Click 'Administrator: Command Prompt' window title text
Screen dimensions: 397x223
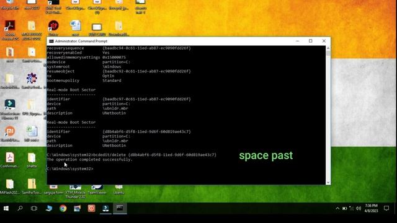[81, 41]
